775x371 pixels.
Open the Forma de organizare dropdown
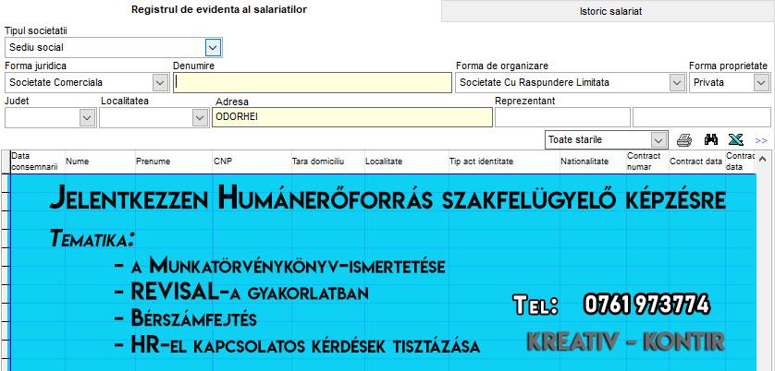coord(677,83)
